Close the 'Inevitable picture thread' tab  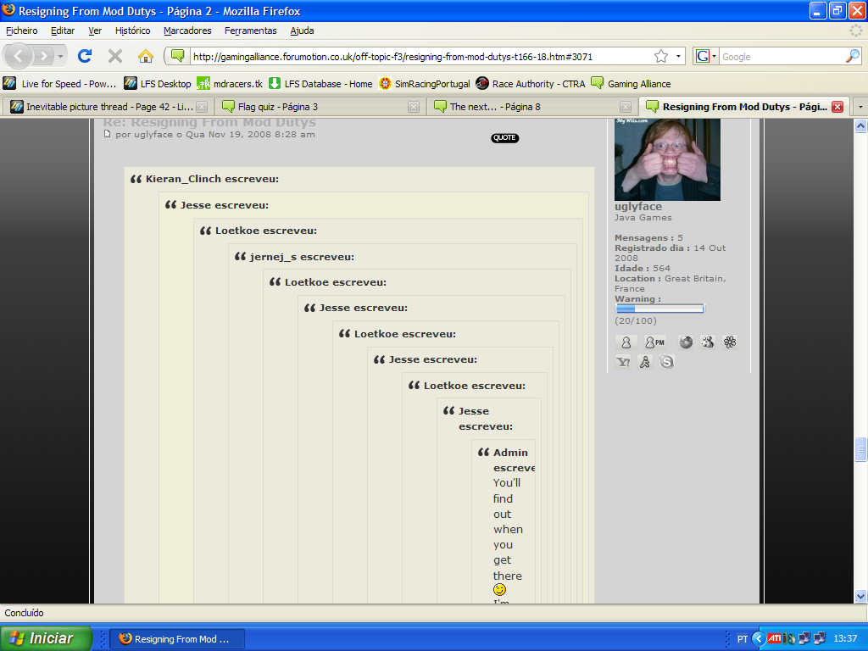(x=202, y=107)
